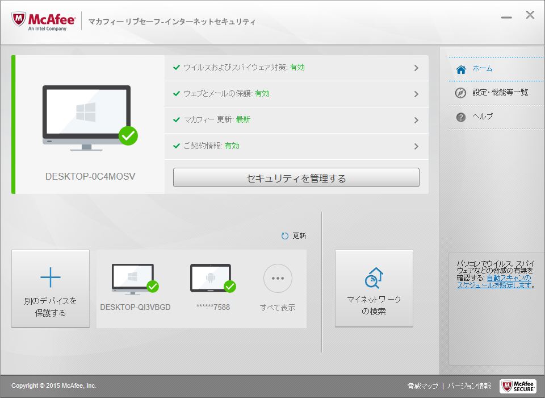Click the McAfee logo in the header

(x=43, y=21)
